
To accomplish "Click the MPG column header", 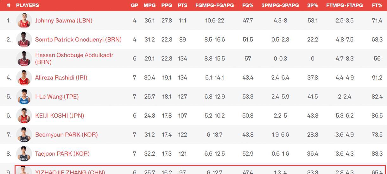I will coord(149,5).
